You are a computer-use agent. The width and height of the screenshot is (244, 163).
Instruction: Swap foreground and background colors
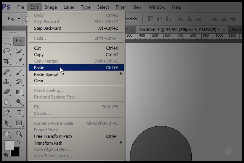[19, 142]
